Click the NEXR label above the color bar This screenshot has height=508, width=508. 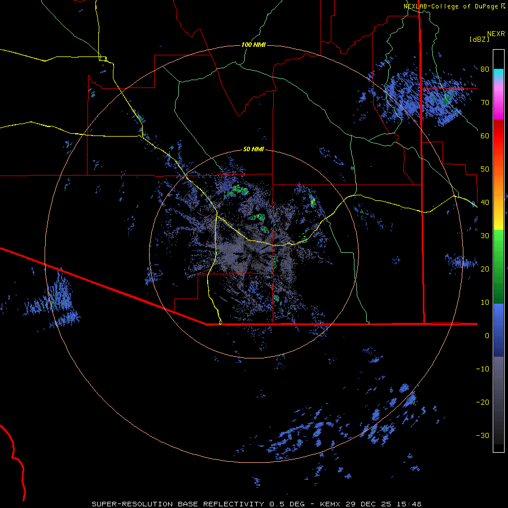click(x=496, y=34)
